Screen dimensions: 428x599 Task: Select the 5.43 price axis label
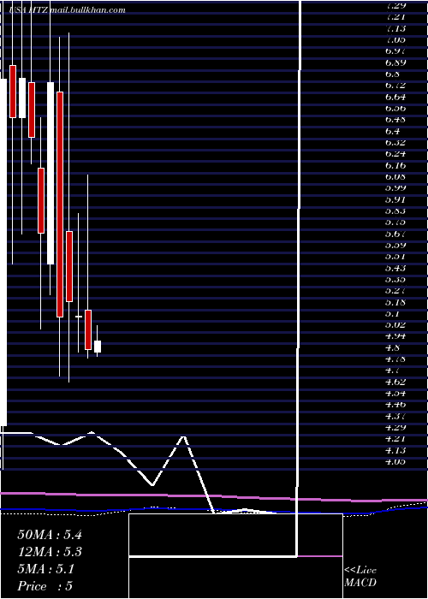(x=395, y=268)
